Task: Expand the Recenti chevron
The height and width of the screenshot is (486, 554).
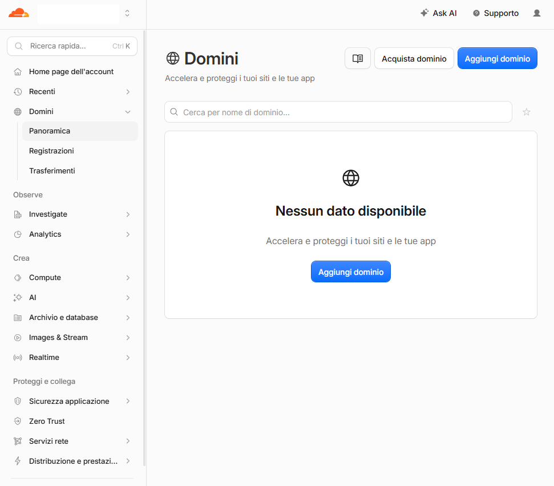Action: pyautogui.click(x=128, y=92)
